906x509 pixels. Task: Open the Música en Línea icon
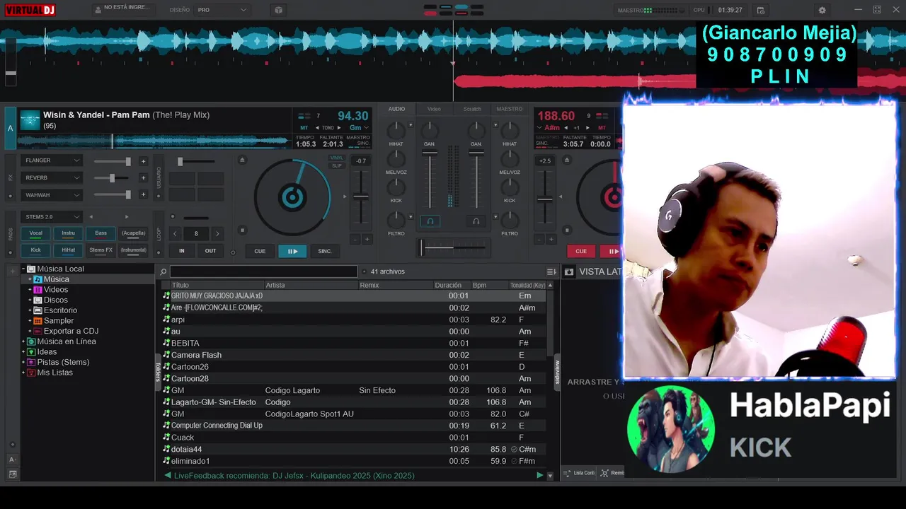(31, 341)
